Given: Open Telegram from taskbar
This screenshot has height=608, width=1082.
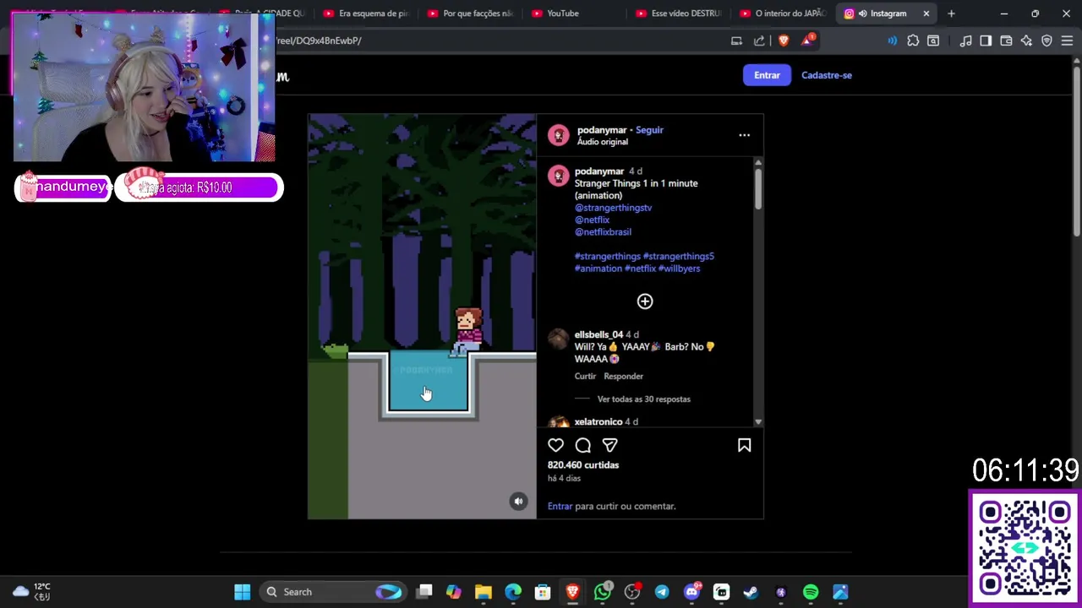Looking at the screenshot, I should click(x=662, y=592).
